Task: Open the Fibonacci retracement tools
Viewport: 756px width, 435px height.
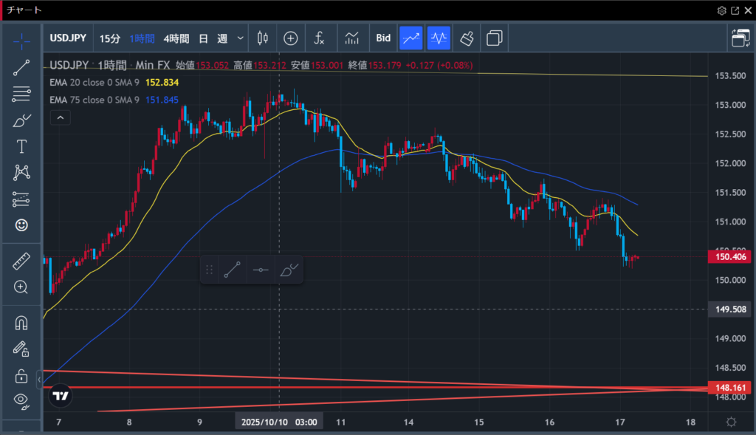Action: click(21, 94)
